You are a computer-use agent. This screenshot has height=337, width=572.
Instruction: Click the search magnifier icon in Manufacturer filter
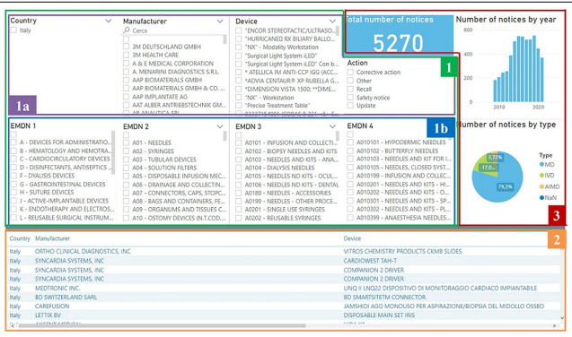(x=127, y=30)
